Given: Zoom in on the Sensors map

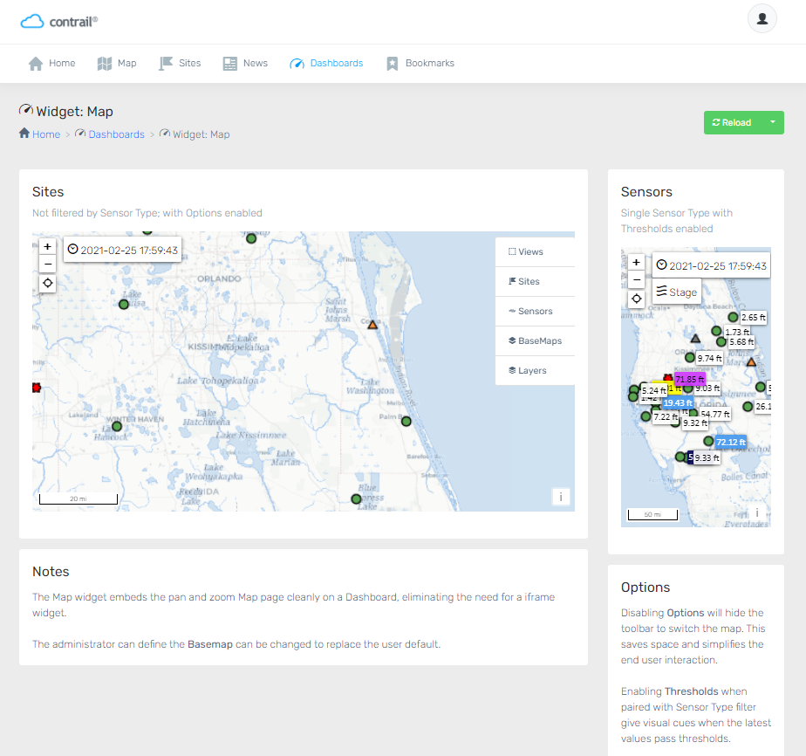Looking at the screenshot, I should [x=637, y=262].
